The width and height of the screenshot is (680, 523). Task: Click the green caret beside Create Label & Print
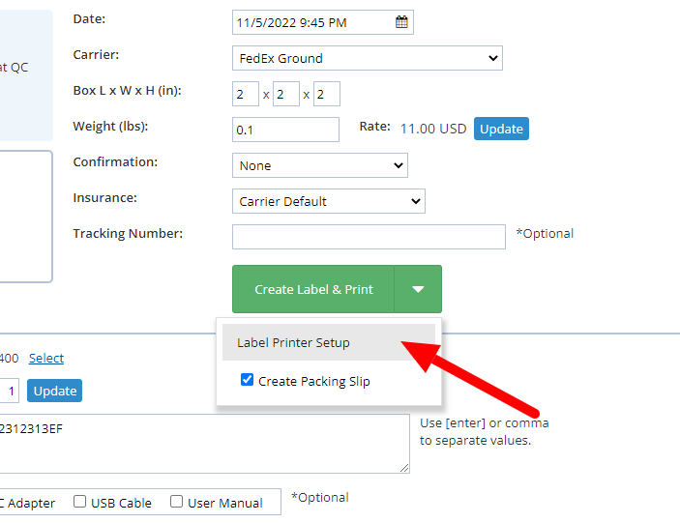point(418,289)
